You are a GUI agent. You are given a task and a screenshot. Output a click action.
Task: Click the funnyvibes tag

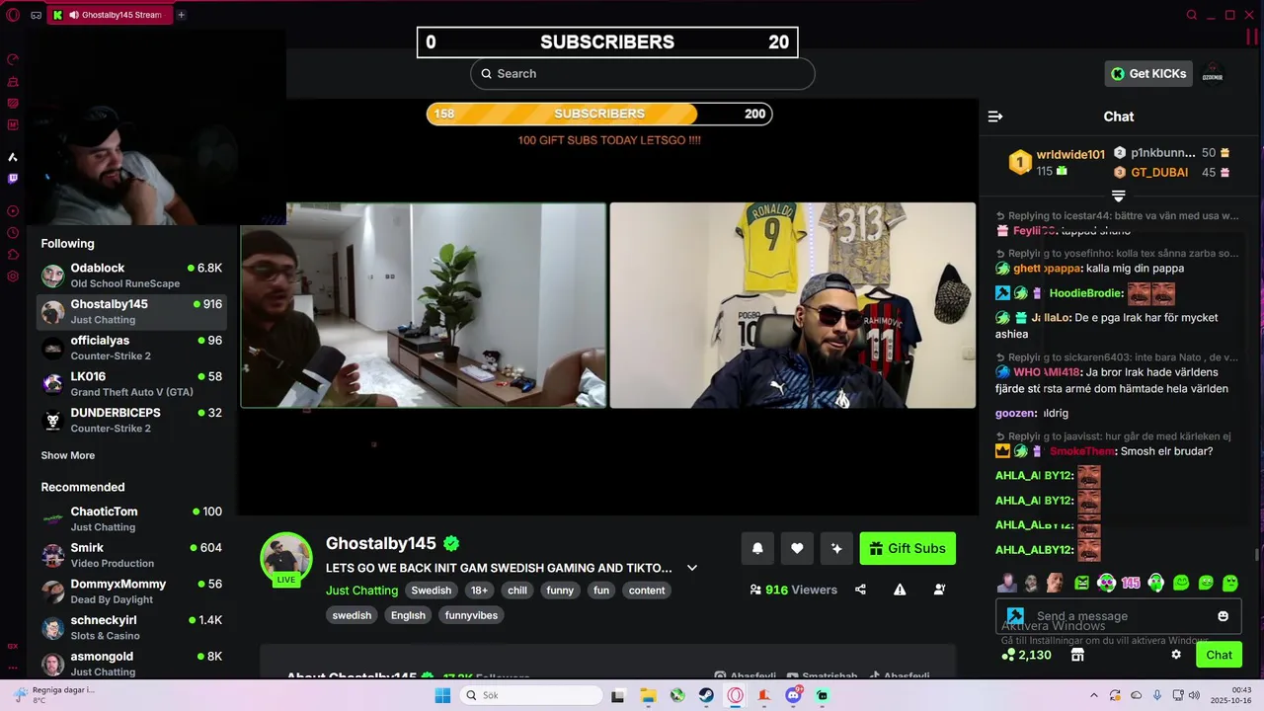click(x=472, y=615)
